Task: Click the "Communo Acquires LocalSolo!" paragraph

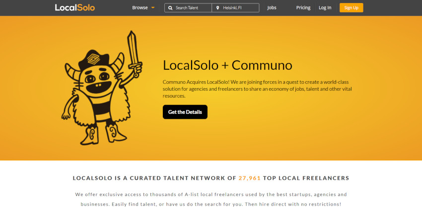Action: pos(257,89)
